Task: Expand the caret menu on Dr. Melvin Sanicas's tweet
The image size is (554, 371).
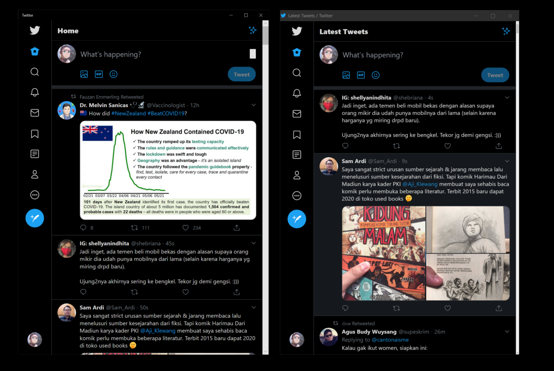Action: click(253, 105)
